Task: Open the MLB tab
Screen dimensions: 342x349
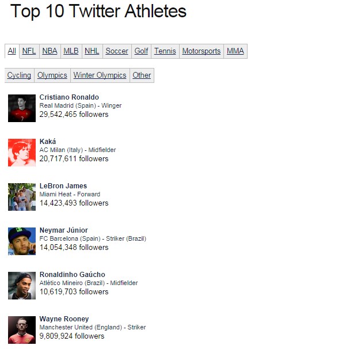Action: [71, 51]
